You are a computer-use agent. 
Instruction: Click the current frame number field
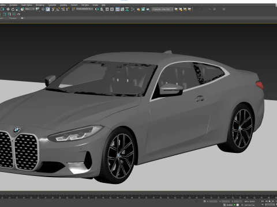pyautogui.click(x=269, y=205)
